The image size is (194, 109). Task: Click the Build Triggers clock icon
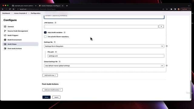5,35
